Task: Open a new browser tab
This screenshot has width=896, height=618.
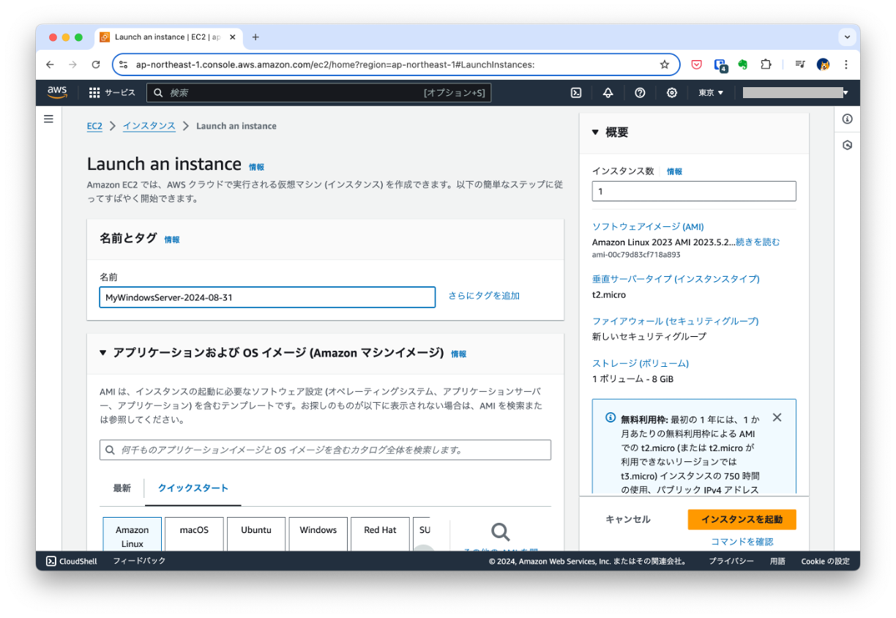Action: point(255,37)
